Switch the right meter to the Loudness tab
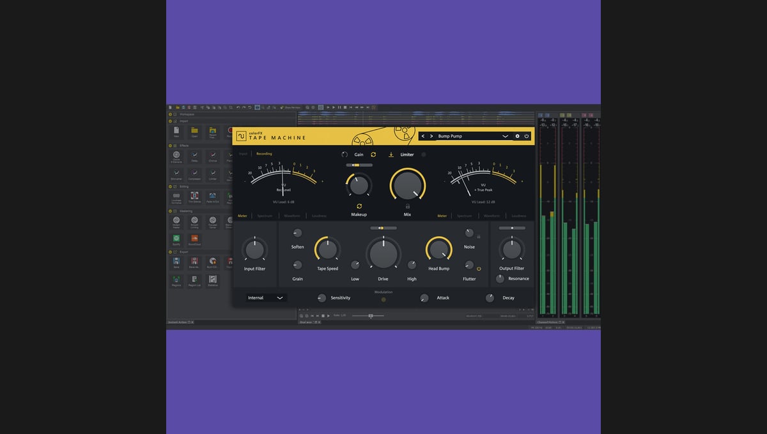 [x=518, y=216]
